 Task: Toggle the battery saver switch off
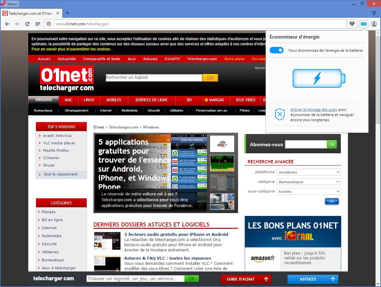[x=276, y=50]
